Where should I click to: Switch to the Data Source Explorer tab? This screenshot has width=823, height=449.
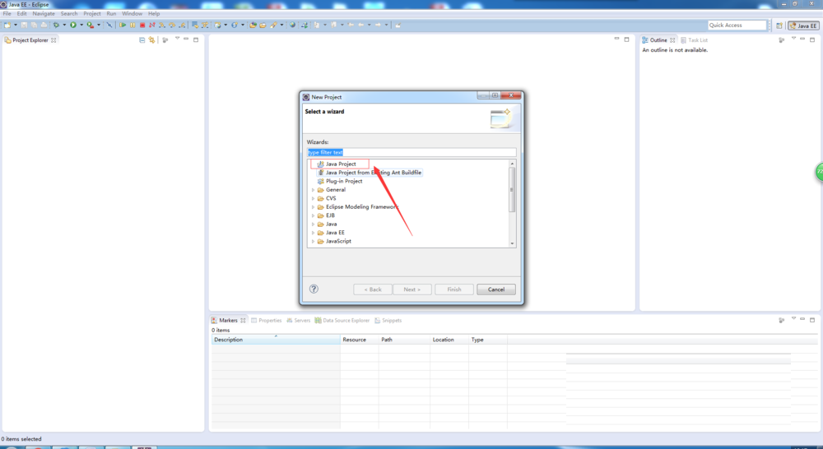pos(342,321)
